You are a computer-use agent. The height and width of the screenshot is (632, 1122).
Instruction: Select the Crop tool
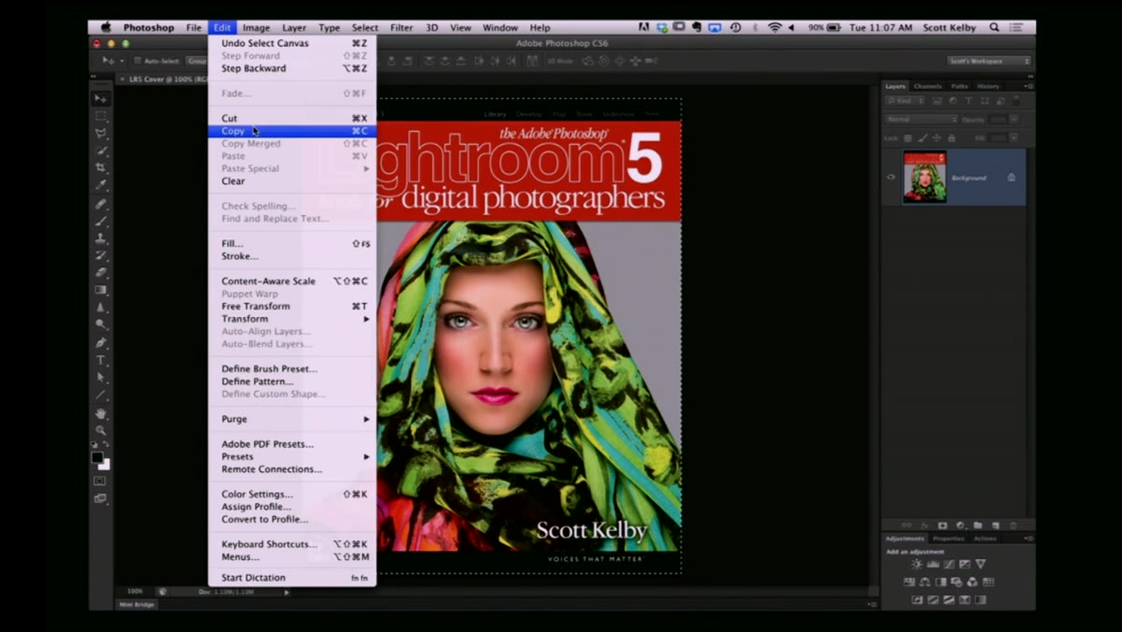pyautogui.click(x=100, y=168)
